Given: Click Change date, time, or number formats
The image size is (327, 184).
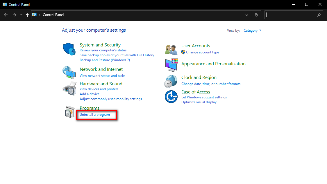Looking at the screenshot, I should [x=211, y=84].
